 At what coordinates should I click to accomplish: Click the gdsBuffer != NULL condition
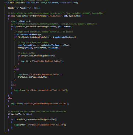click(22, 114)
